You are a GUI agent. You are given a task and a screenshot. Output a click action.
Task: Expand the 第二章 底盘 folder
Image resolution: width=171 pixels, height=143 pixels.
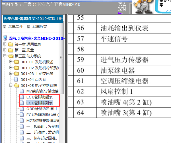5,50
